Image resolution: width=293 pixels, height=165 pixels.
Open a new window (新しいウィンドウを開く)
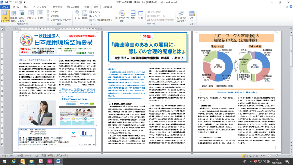122,16
